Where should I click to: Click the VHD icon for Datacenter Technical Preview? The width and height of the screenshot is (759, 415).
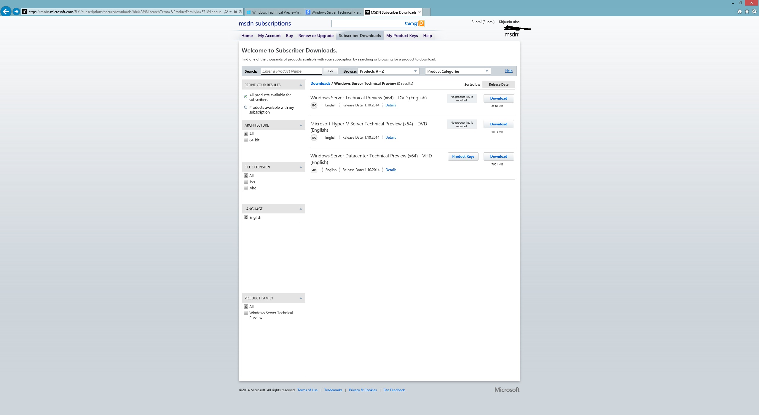pos(314,170)
